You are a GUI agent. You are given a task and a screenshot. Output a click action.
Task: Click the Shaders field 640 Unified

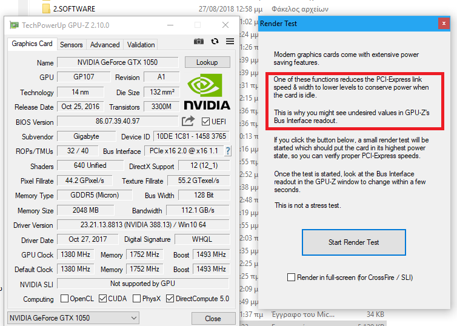pyautogui.click(x=90, y=165)
